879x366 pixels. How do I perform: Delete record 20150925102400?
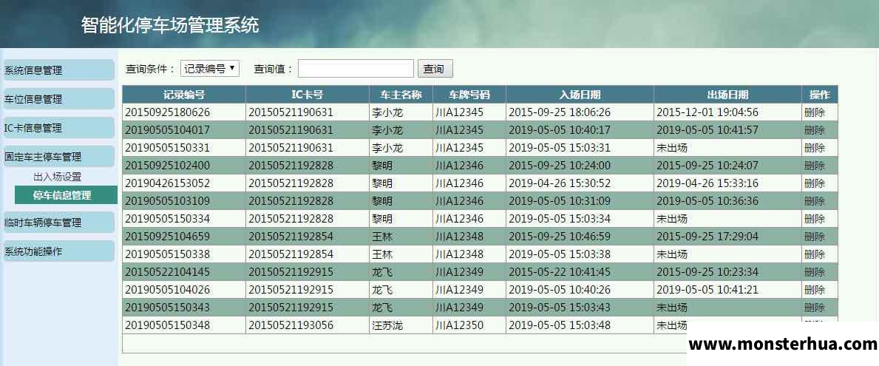click(815, 166)
